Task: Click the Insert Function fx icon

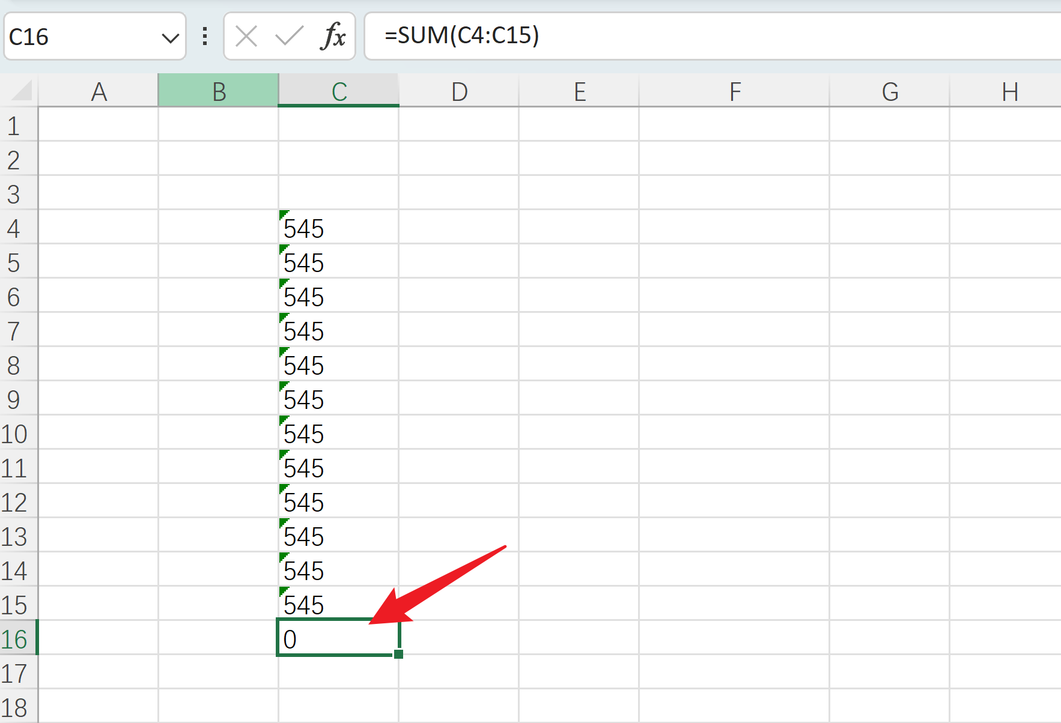Action: (333, 36)
